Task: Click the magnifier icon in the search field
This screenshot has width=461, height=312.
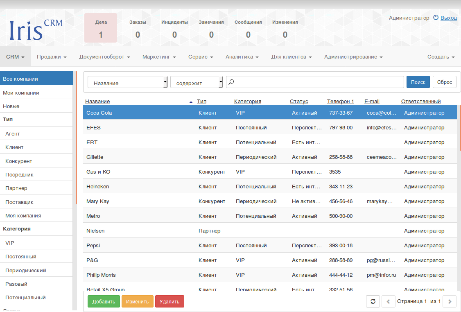Action: [231, 82]
